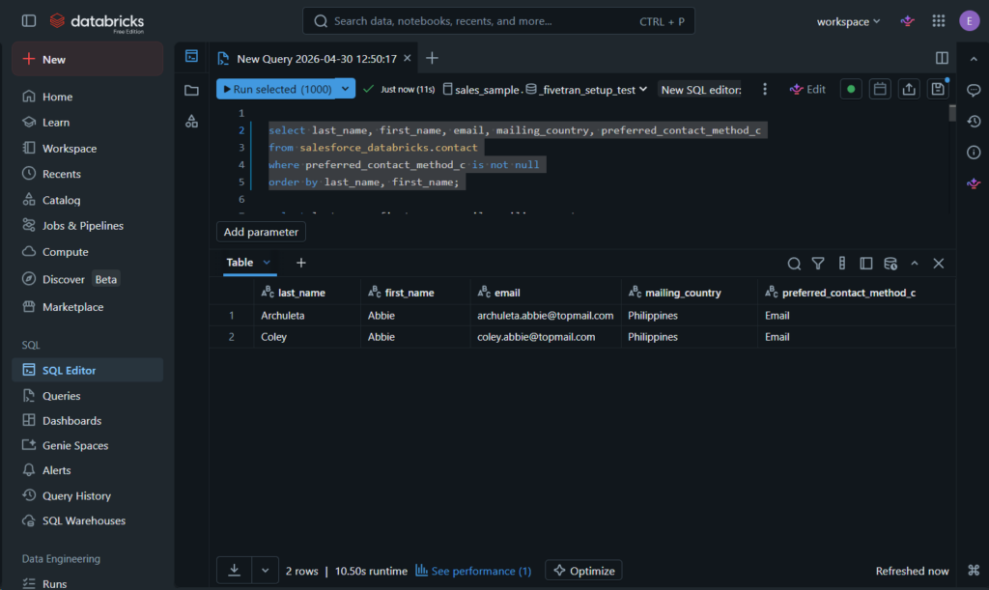Image resolution: width=989 pixels, height=590 pixels.
Task: Close the New Query tab
Action: (408, 58)
